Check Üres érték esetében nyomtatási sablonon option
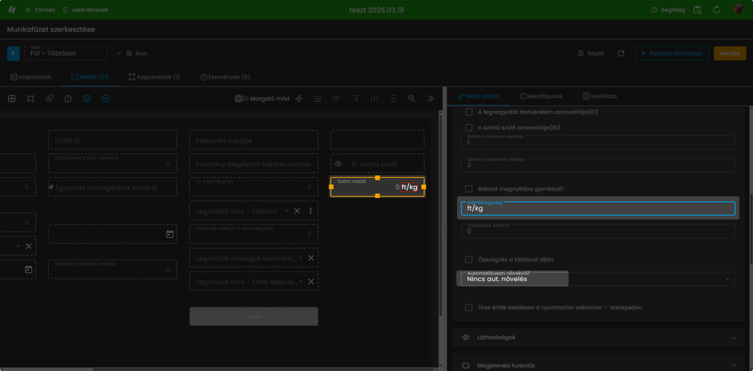Image resolution: width=753 pixels, height=371 pixels. coord(469,307)
